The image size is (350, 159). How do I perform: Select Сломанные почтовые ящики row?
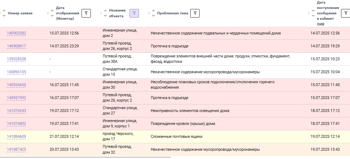click(175, 136)
